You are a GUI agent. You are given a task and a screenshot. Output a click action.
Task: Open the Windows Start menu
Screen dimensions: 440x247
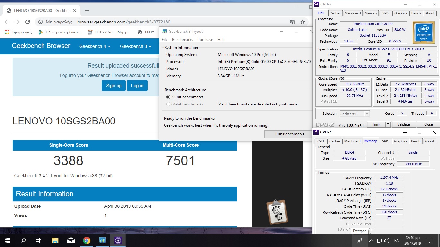tap(7, 240)
